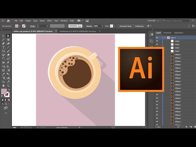Image resolution: width=196 pixels, height=147 pixels.
Task: Enable Draw Normal mode
Action: (2, 104)
